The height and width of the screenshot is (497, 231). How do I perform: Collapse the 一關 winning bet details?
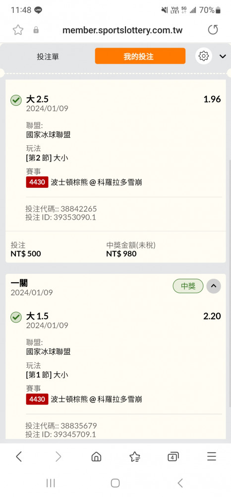214,286
